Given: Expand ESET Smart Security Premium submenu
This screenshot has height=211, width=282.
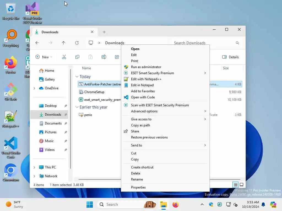Looking at the screenshot, I should click(x=165, y=73).
